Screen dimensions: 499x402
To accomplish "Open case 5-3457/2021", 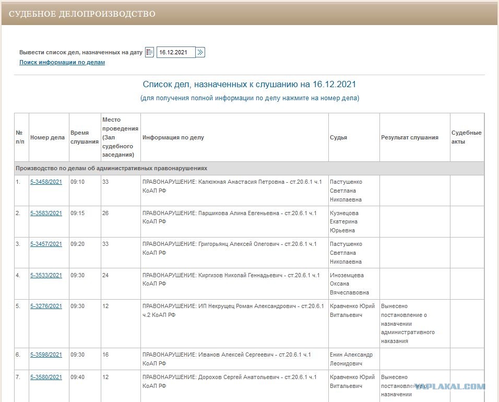I will click(x=46, y=244).
